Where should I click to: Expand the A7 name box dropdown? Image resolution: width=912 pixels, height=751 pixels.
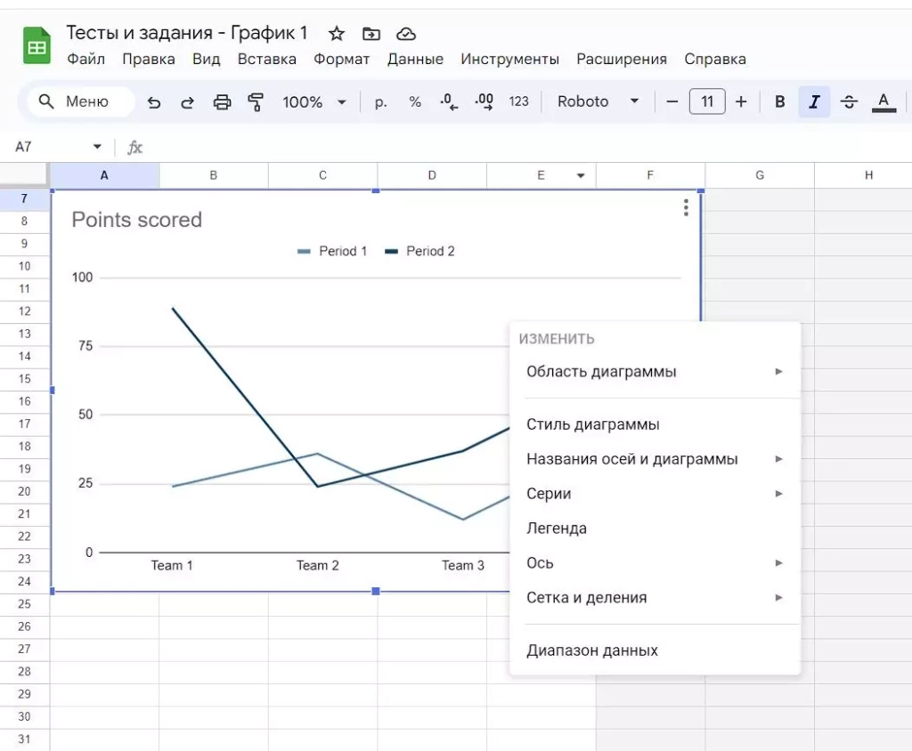tap(97, 147)
